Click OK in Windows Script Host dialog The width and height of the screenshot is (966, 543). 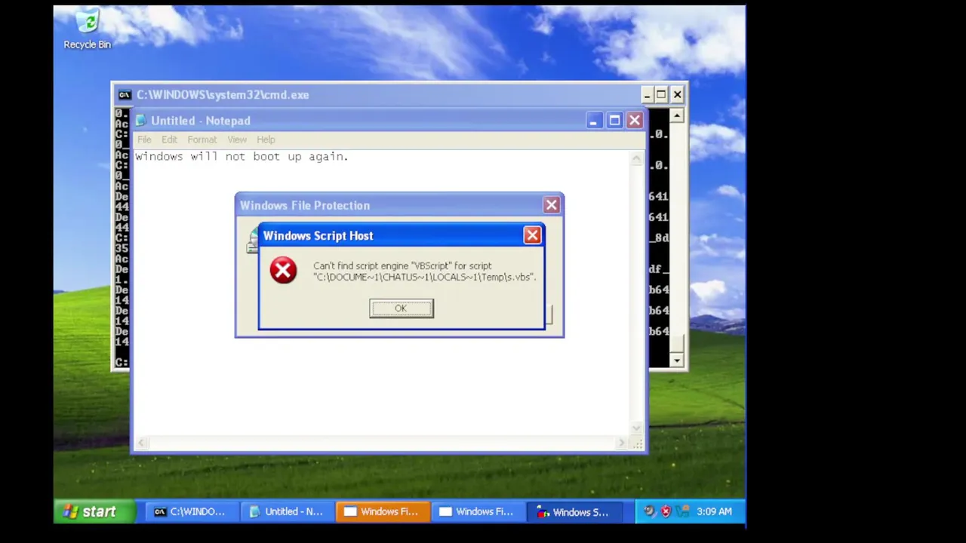[401, 308]
